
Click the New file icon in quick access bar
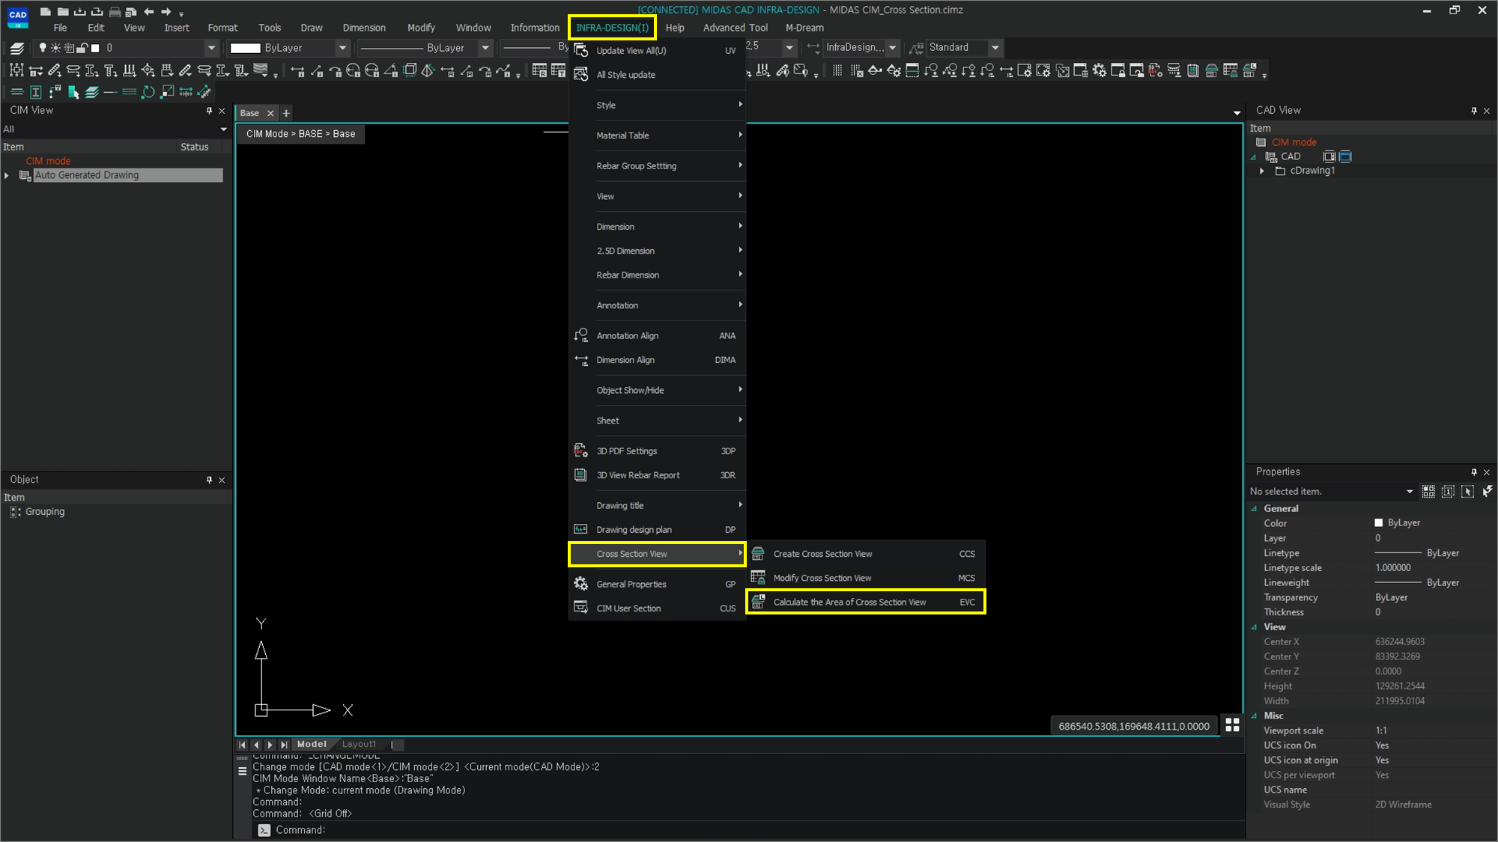[46, 11]
